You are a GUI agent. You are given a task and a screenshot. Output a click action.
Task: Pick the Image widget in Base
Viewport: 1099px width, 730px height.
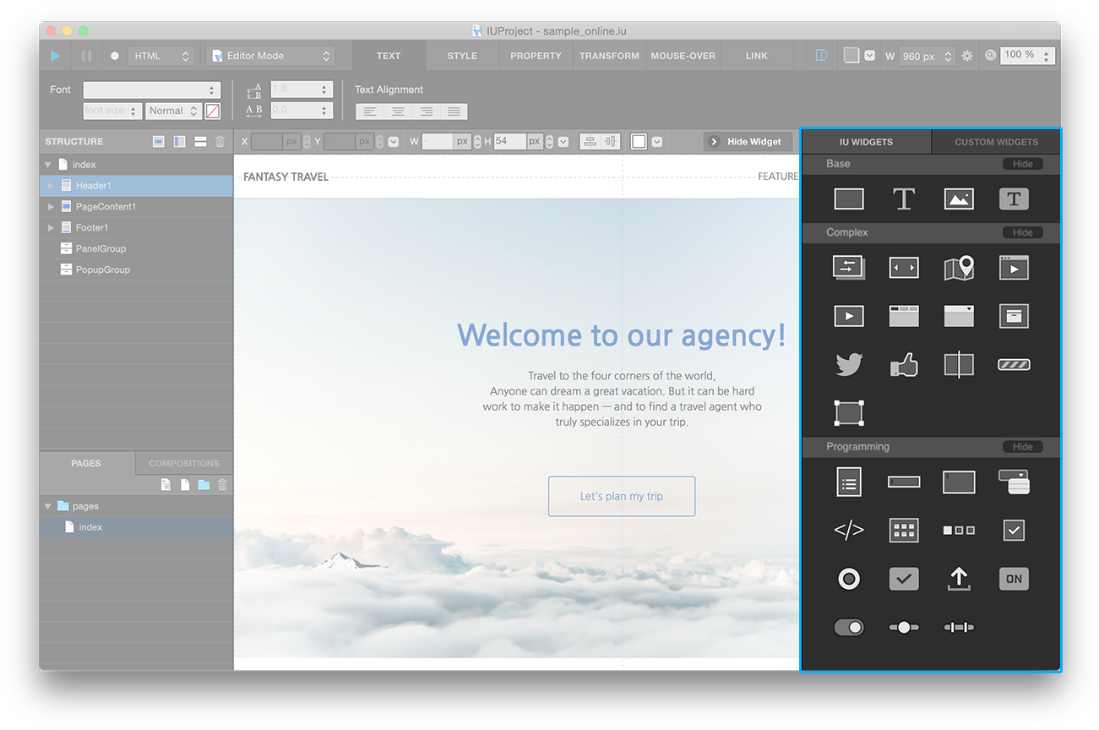click(959, 199)
